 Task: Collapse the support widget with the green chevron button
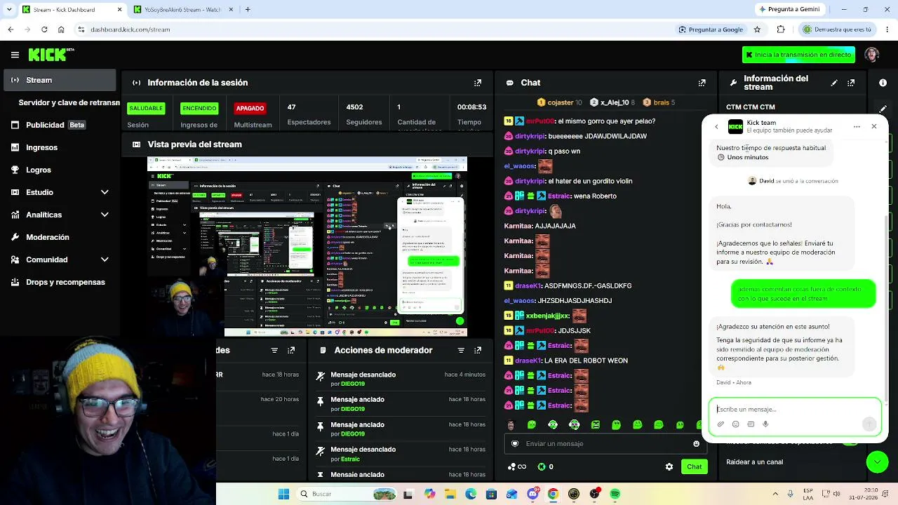(x=877, y=462)
